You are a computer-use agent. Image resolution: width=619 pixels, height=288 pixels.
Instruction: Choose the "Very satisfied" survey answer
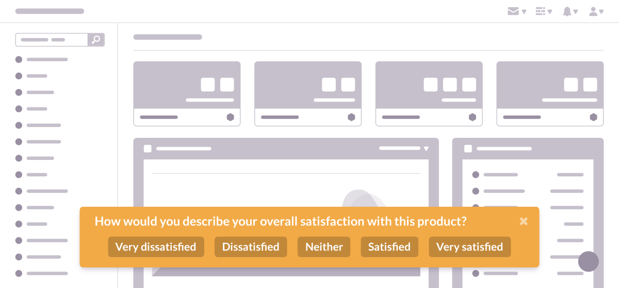coord(469,247)
